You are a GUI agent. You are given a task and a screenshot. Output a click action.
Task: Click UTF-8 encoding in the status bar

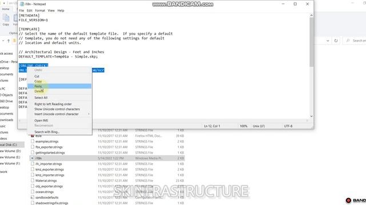point(288,126)
